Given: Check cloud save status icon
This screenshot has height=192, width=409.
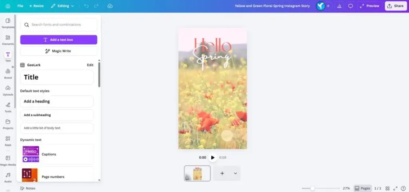Looking at the screenshot, I should click(110, 6).
